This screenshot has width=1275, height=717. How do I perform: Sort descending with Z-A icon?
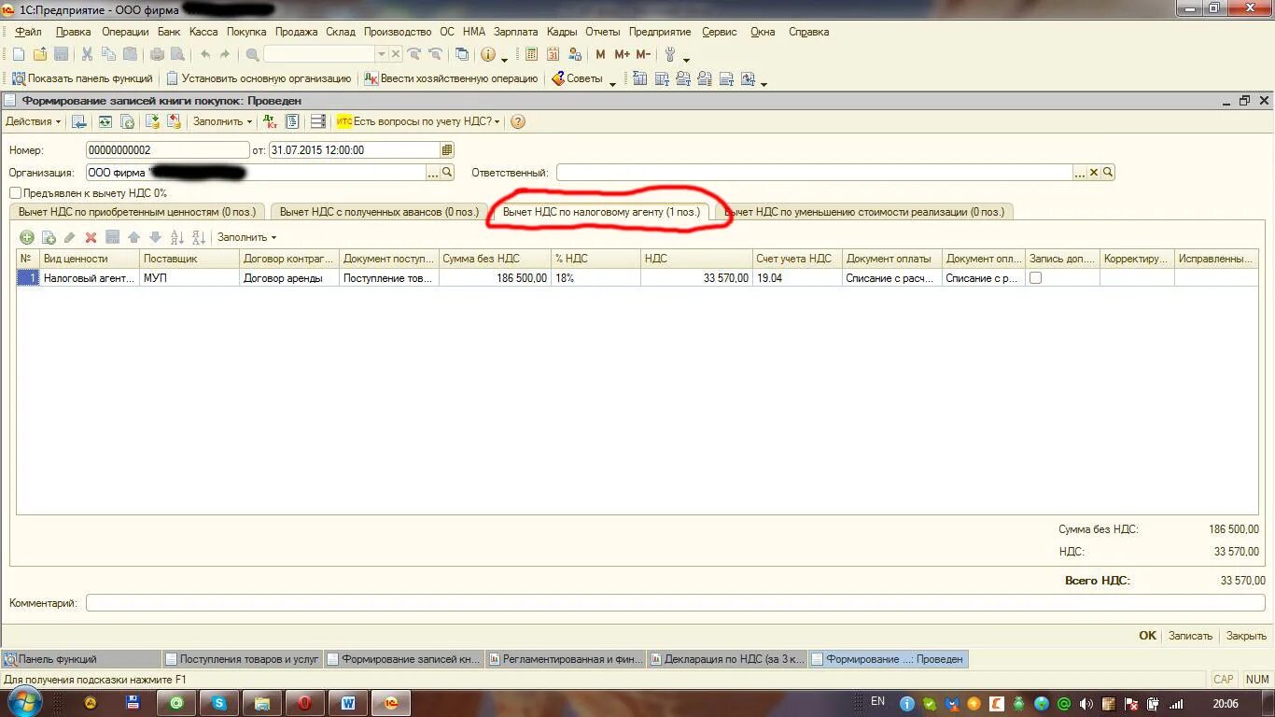pos(198,237)
